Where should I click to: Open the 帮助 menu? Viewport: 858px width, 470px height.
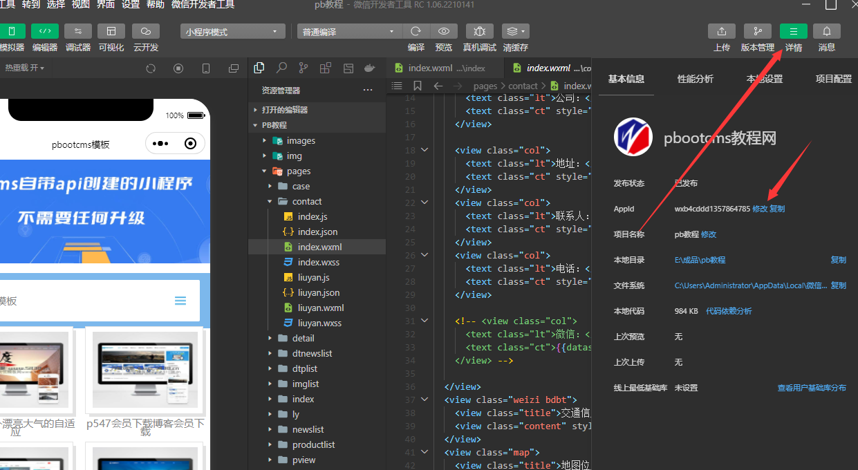(156, 5)
